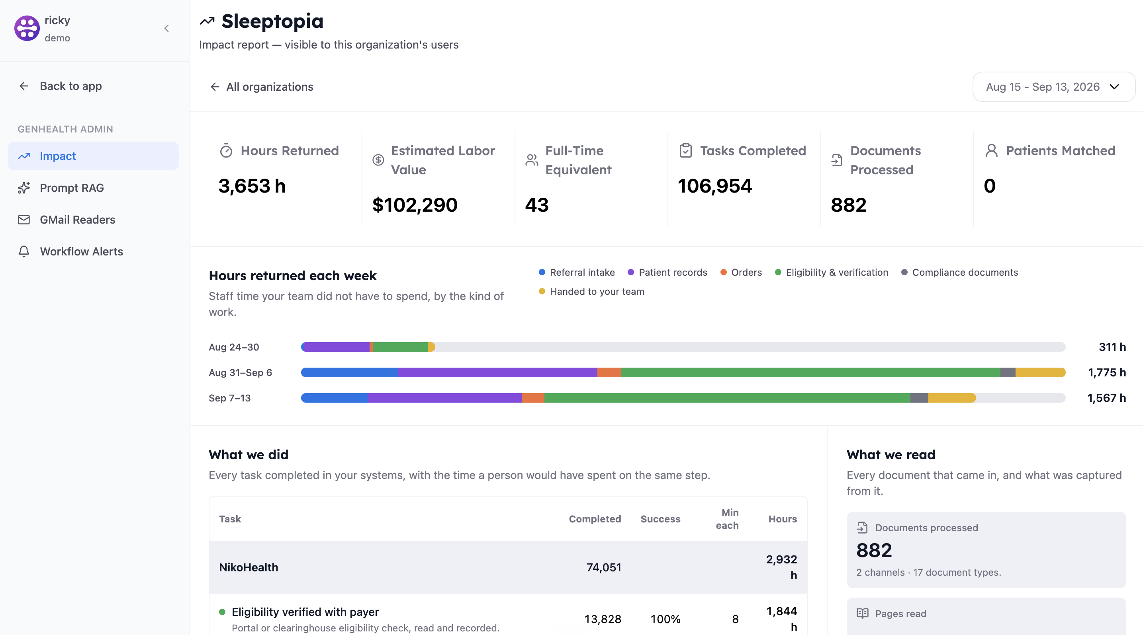Click the trend icon beside Sleeptopia title
This screenshot has height=635, width=1143.
[207, 21]
